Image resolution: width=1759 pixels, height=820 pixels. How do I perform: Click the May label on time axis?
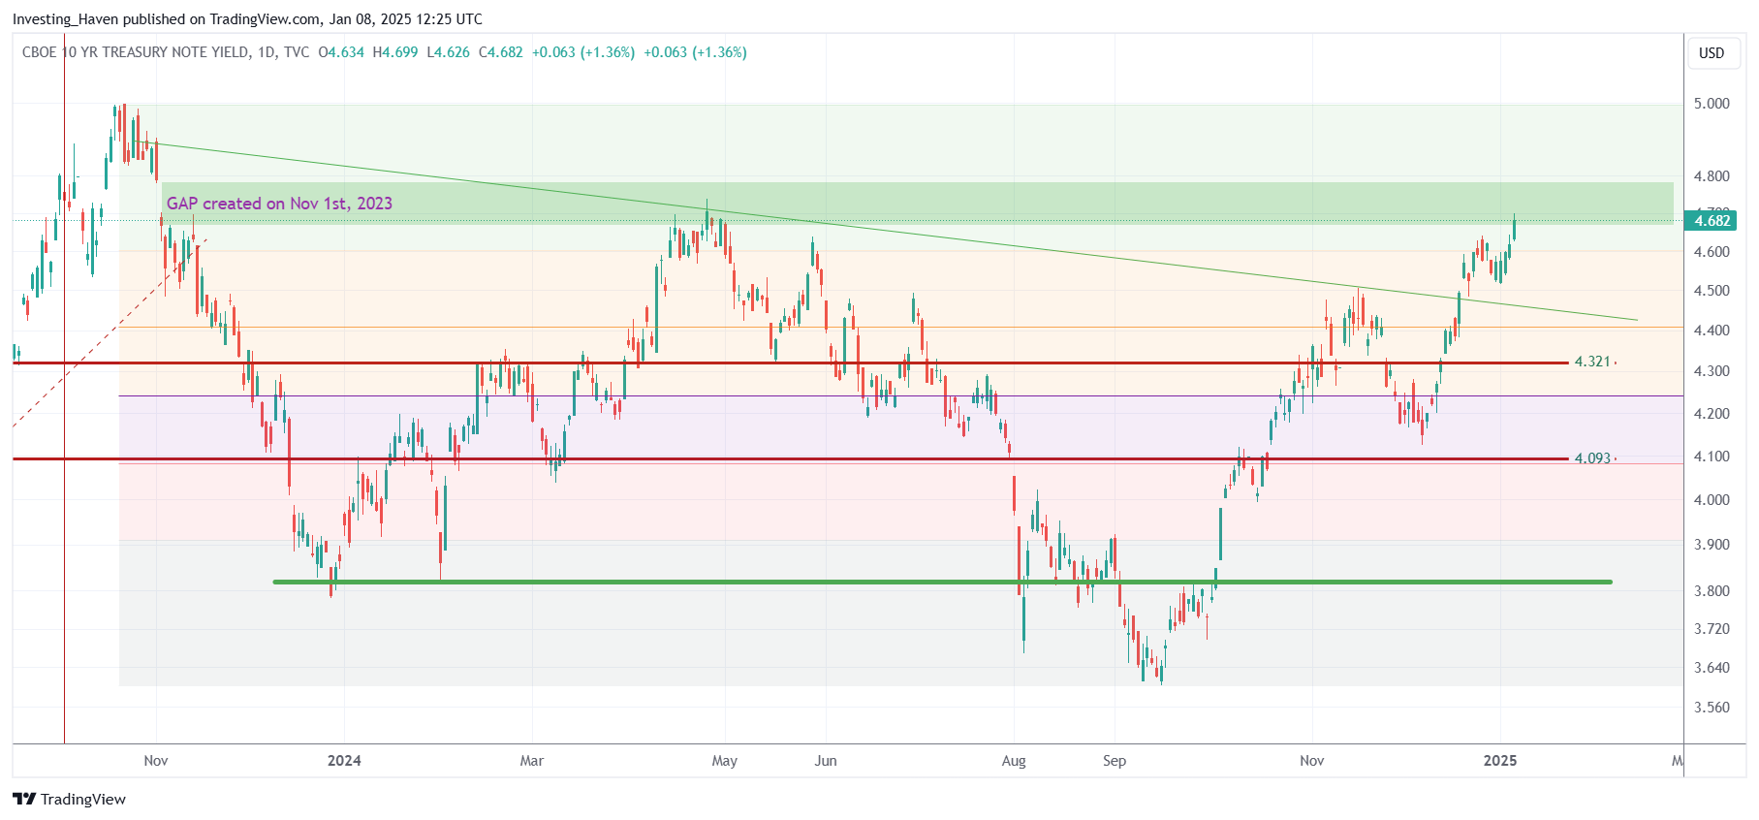pyautogui.click(x=725, y=761)
